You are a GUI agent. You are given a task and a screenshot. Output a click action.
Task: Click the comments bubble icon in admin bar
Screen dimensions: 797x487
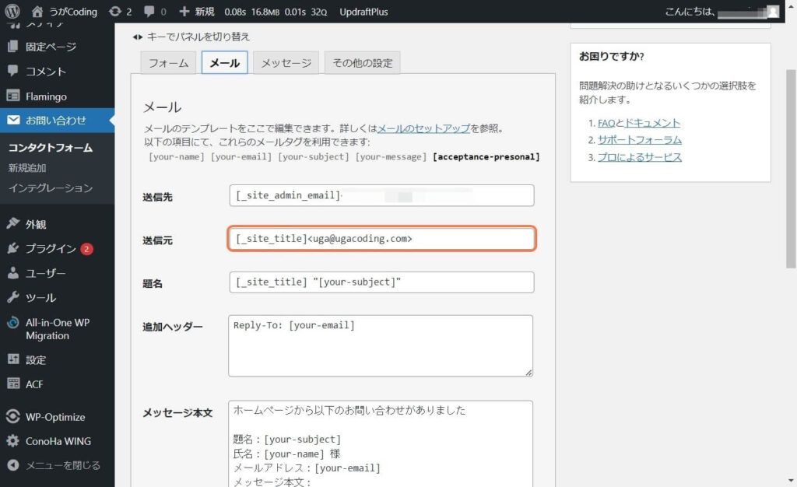(149, 12)
